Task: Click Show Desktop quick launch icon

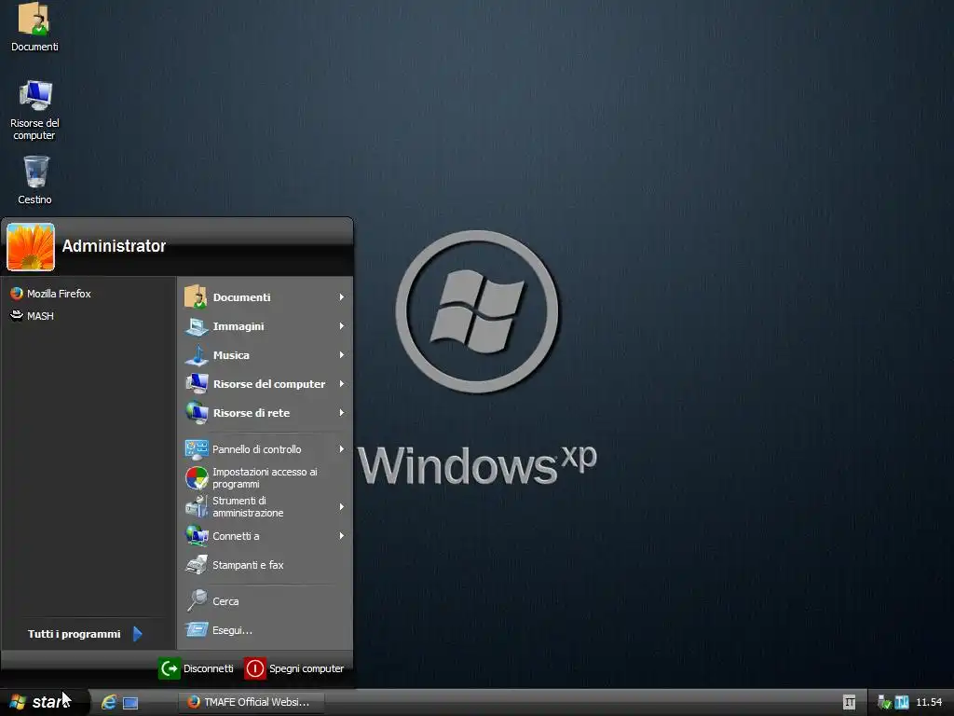Action: tap(130, 703)
